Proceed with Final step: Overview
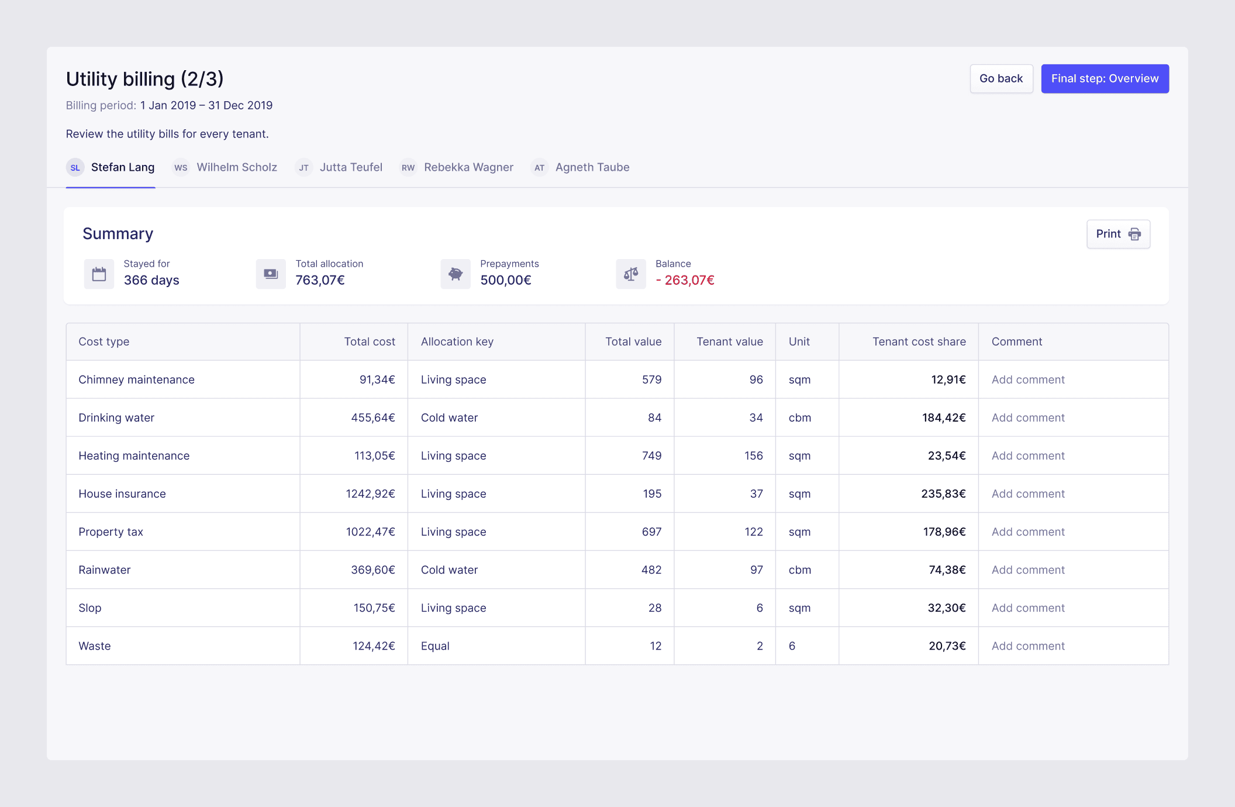The image size is (1235, 807). tap(1105, 78)
